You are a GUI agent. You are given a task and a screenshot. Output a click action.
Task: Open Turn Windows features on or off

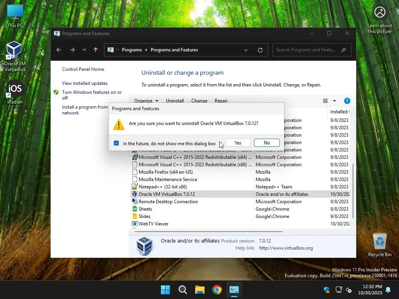tap(92, 95)
